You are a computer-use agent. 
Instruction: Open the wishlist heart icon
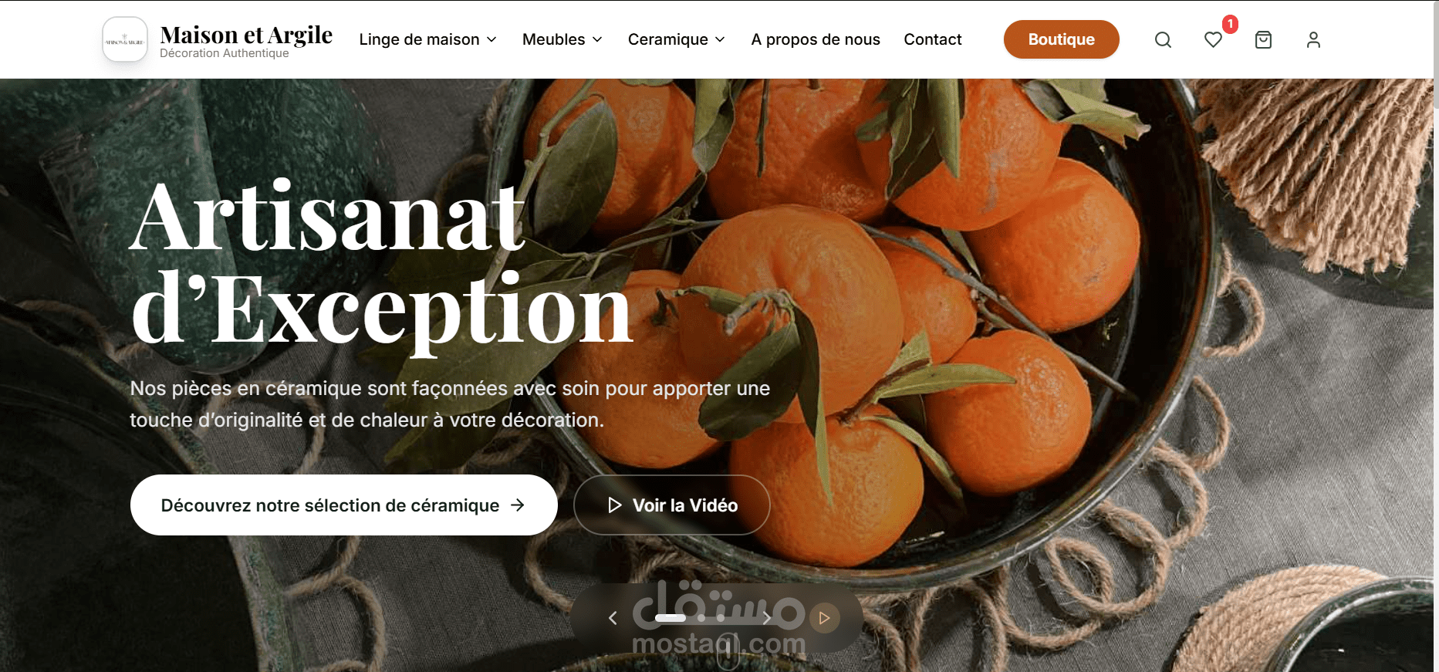coord(1213,39)
